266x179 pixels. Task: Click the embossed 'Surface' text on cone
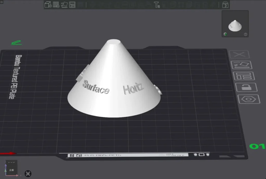[x=96, y=87]
